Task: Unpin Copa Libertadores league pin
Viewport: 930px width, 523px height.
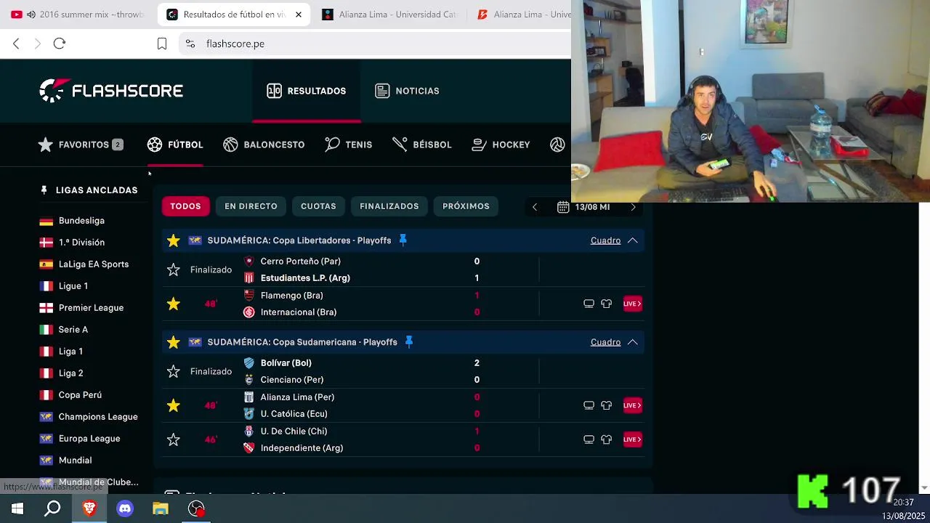Action: coord(403,240)
